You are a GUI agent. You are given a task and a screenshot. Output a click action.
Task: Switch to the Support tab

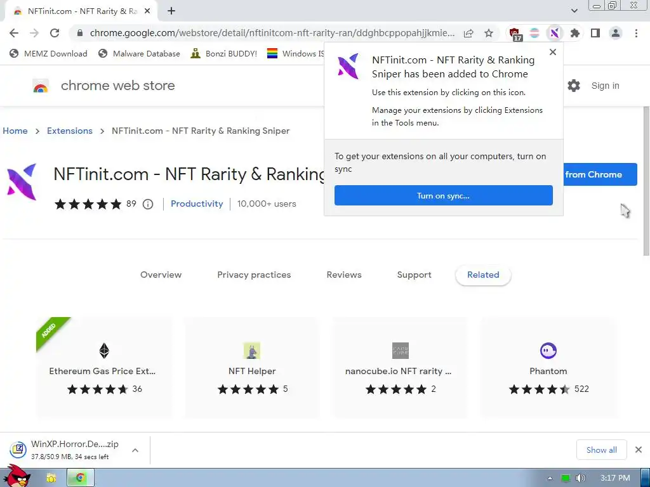pyautogui.click(x=414, y=275)
